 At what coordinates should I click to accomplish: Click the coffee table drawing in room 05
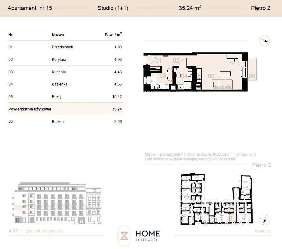(x=225, y=74)
